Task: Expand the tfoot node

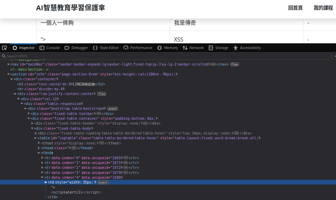Action: (x=39, y=143)
